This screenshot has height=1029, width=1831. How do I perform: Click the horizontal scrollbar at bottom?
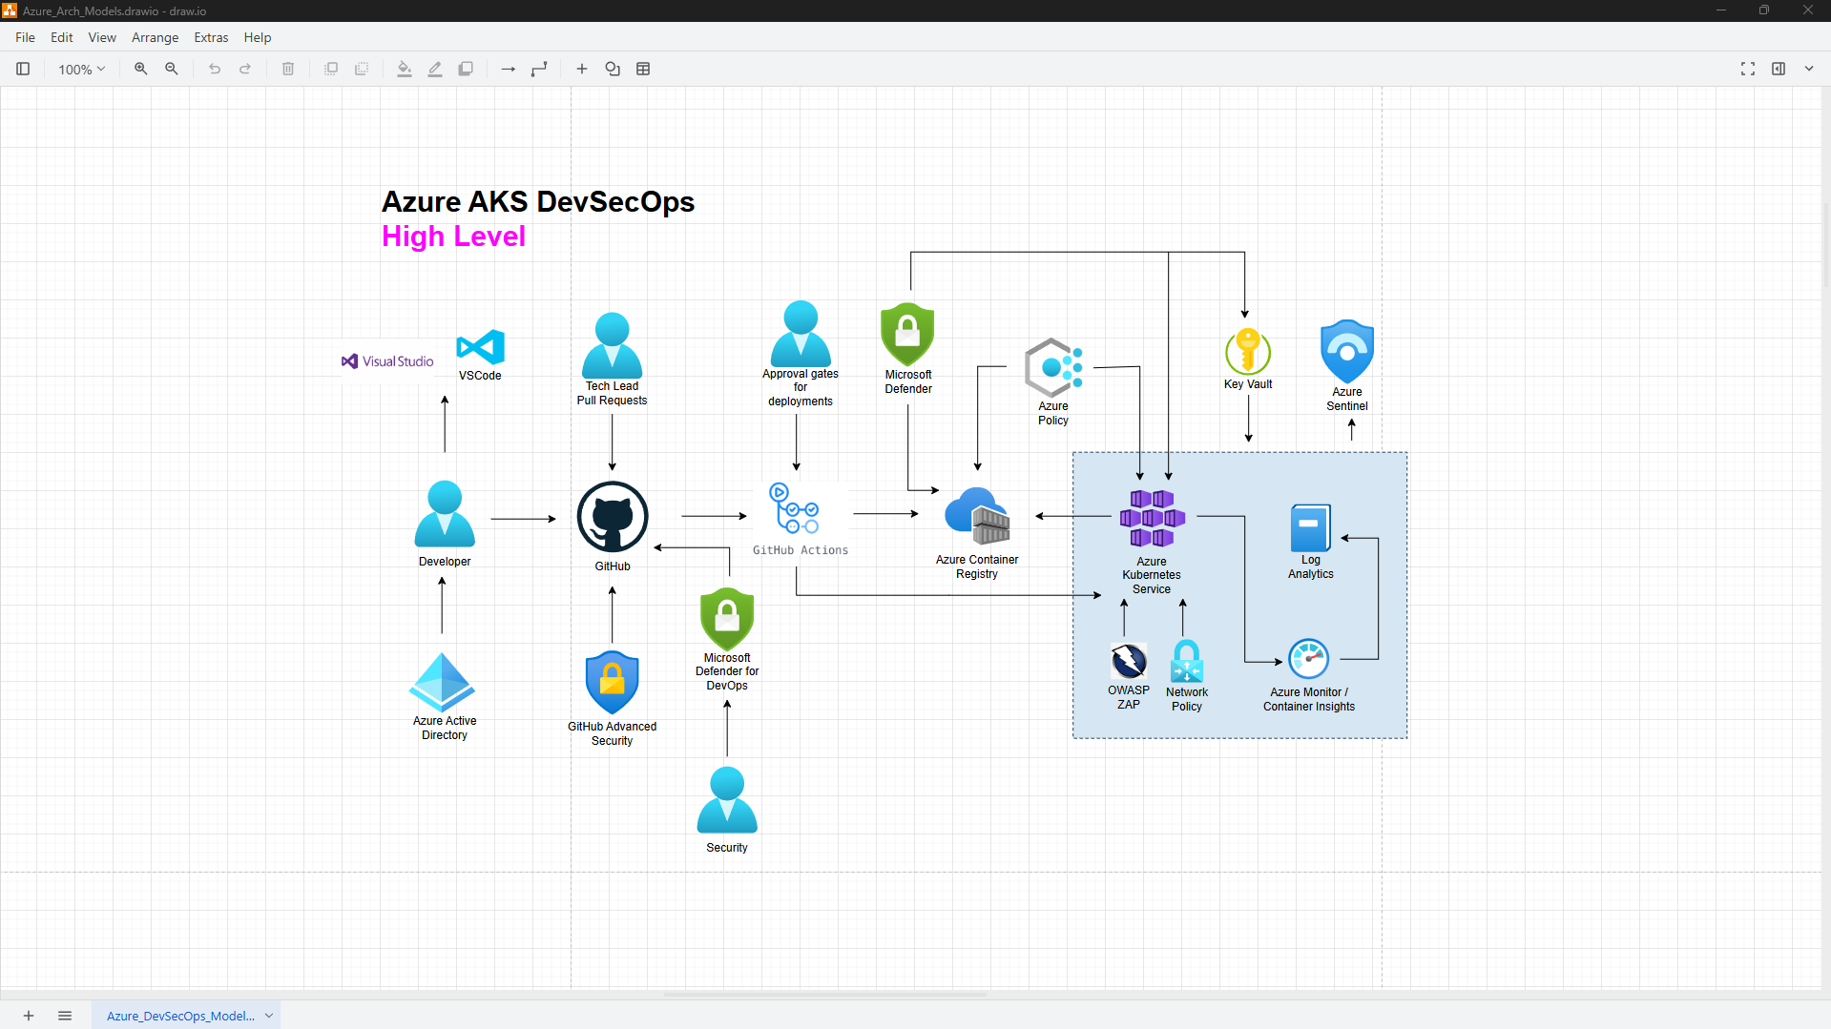click(824, 994)
